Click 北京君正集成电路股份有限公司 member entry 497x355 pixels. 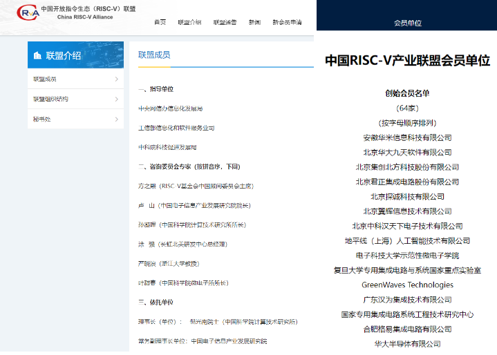pyautogui.click(x=407, y=182)
